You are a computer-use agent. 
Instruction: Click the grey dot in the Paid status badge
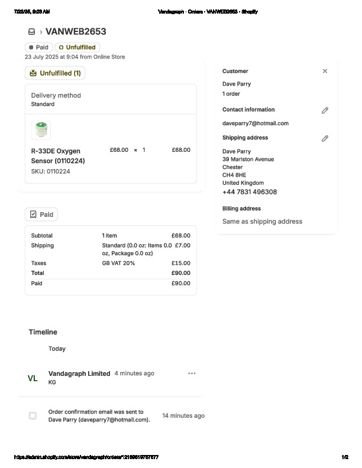pyautogui.click(x=31, y=47)
